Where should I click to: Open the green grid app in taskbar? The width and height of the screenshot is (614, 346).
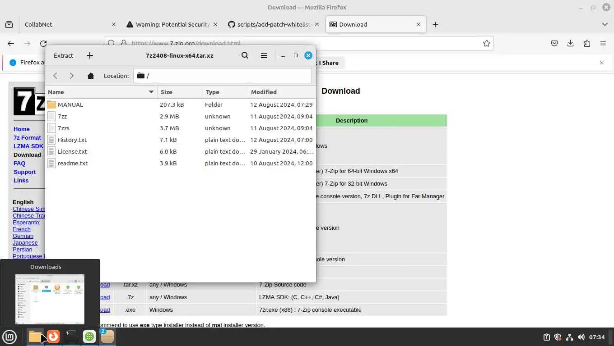pyautogui.click(x=89, y=337)
